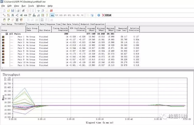Viewport: 194px width, 125px height.
Task: Click the Run Status column header
Action: tap(45, 30)
